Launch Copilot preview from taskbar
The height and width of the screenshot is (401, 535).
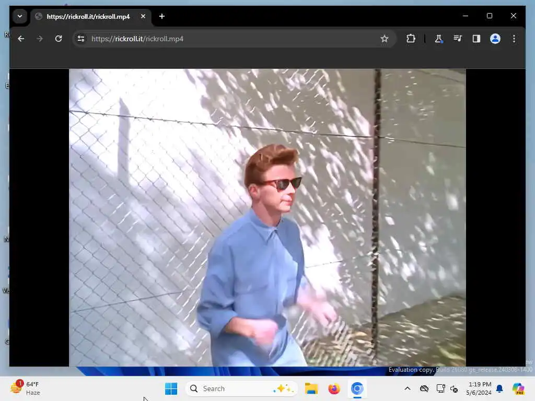pos(518,388)
